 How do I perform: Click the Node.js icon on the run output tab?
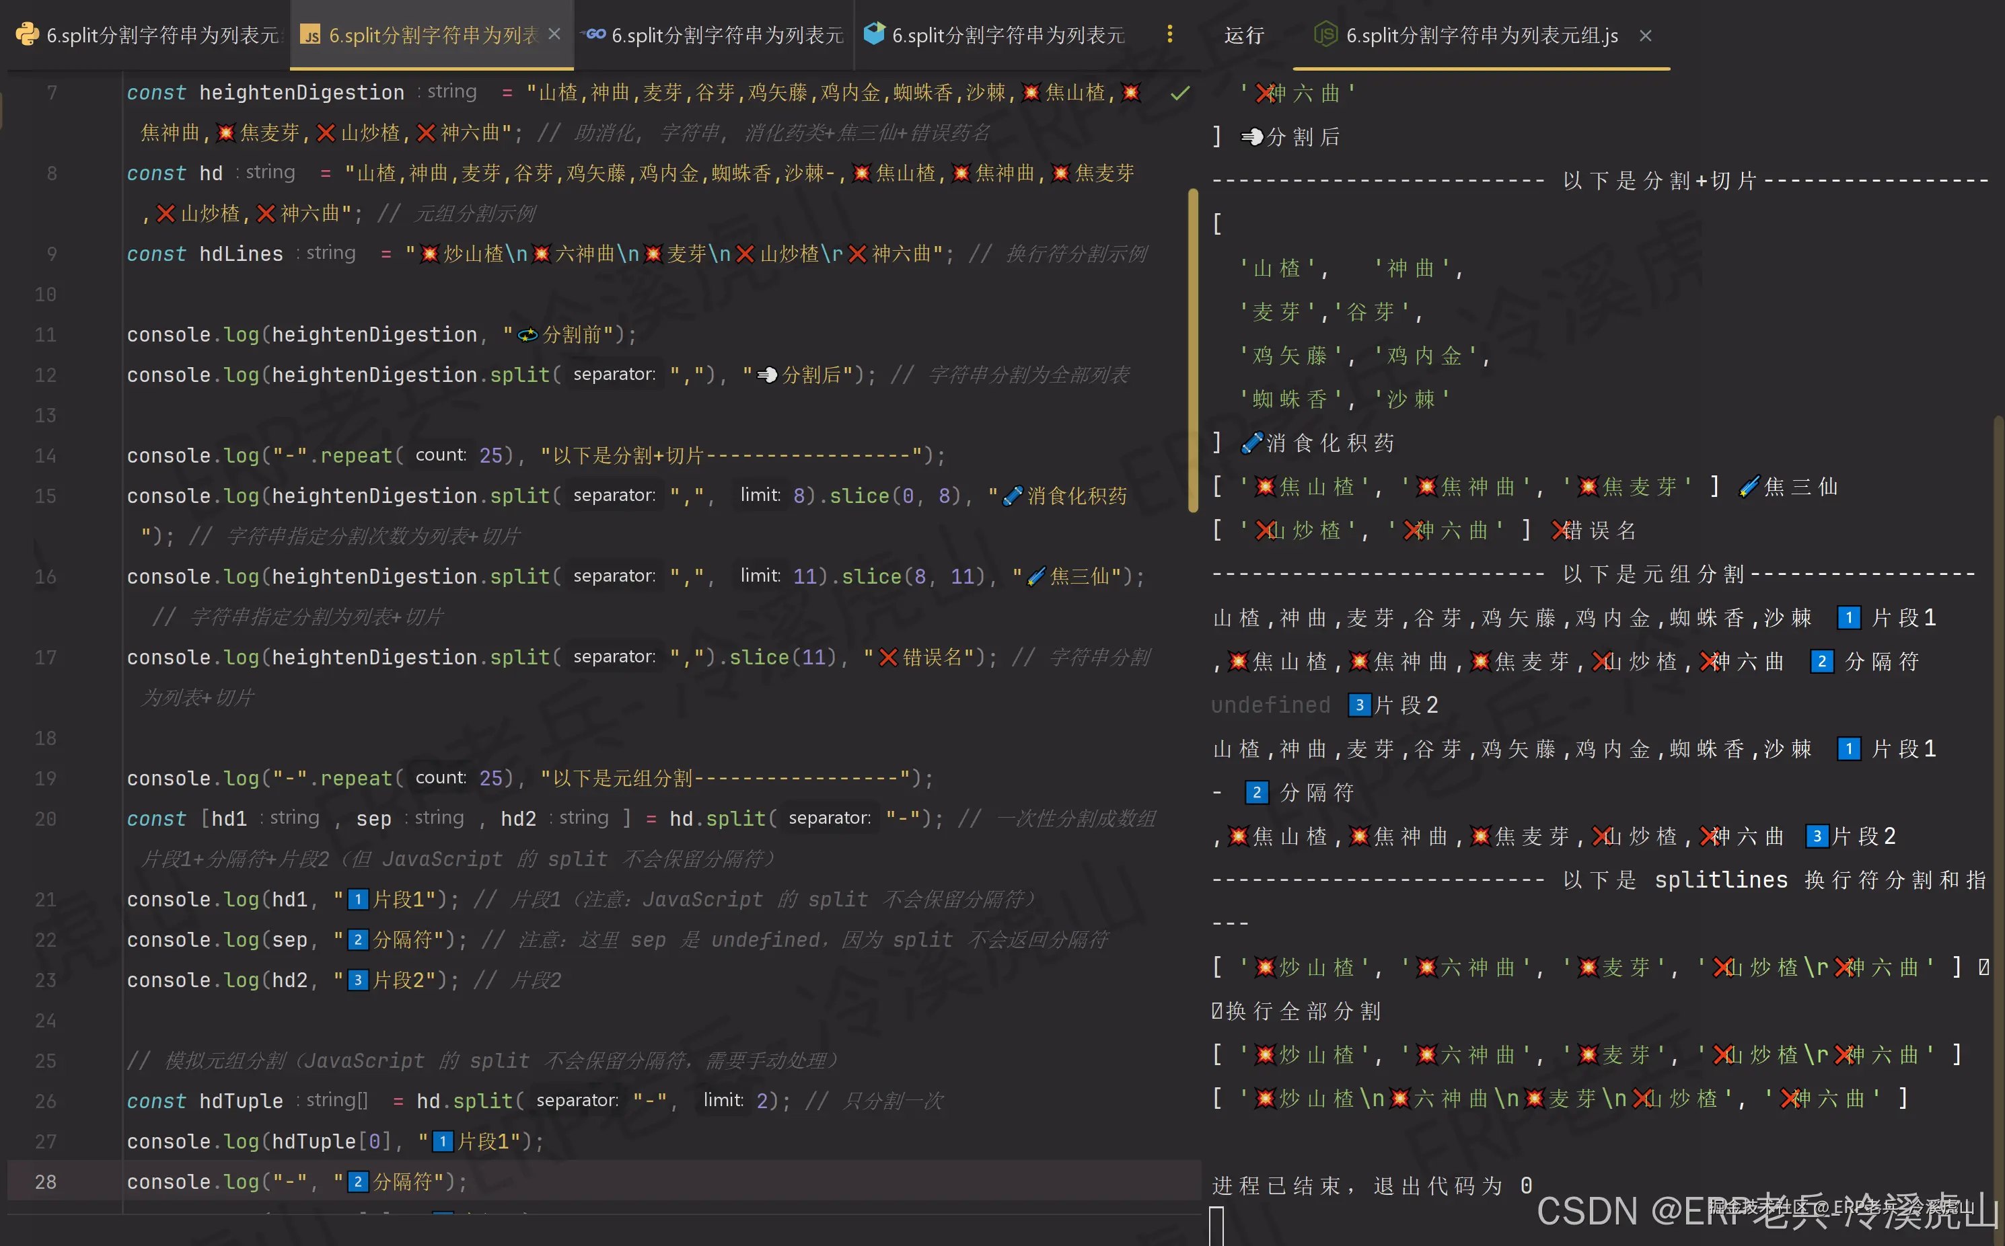pyautogui.click(x=1324, y=34)
